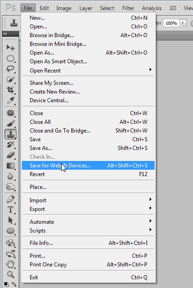Open the Edit menu
This screenshot has width=193, height=288.
point(44,8)
